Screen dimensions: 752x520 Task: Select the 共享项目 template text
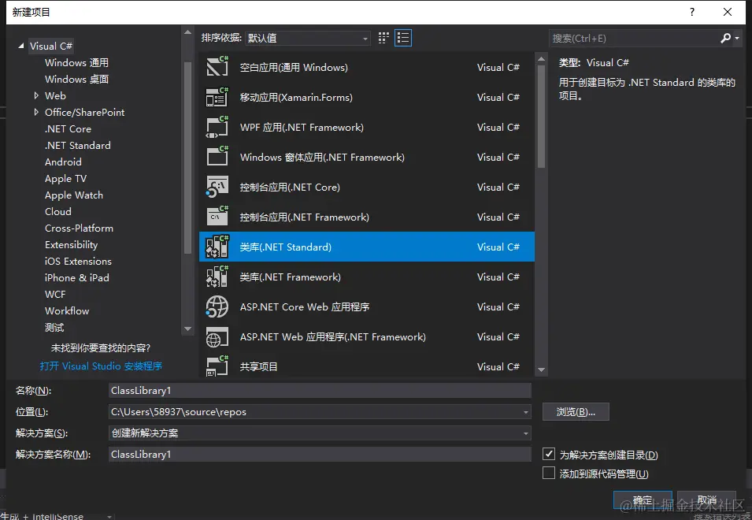pos(258,366)
